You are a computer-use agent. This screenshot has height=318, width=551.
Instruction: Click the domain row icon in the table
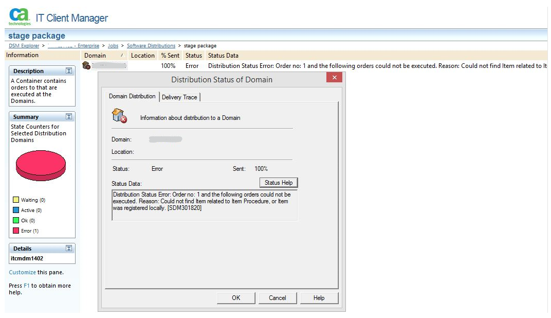coord(86,65)
